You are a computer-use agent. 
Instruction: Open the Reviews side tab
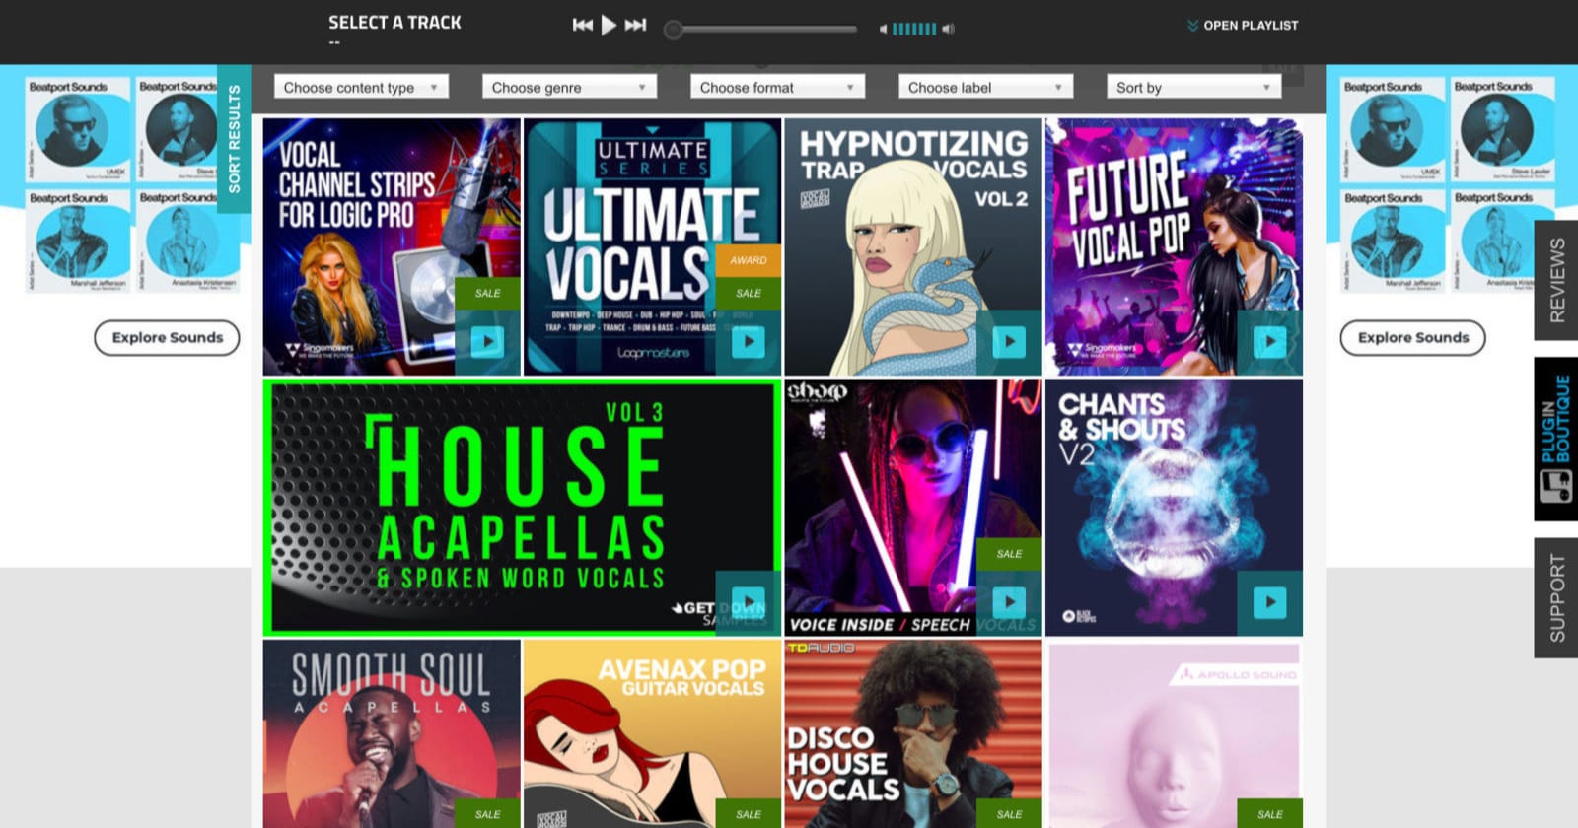[1556, 280]
